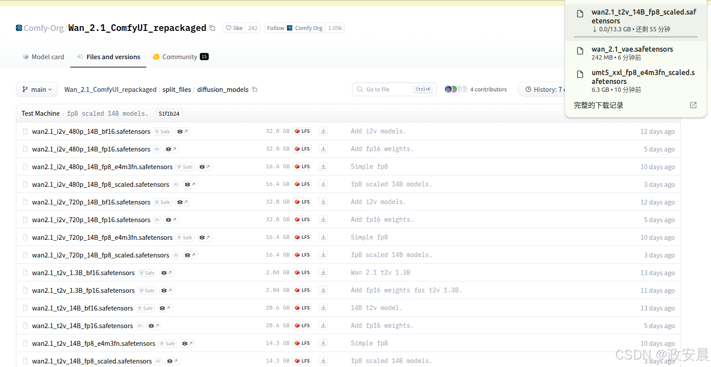Screen dimensions: 711x367
Task: Open the Comfy-Org organization link
Action: 43,28
